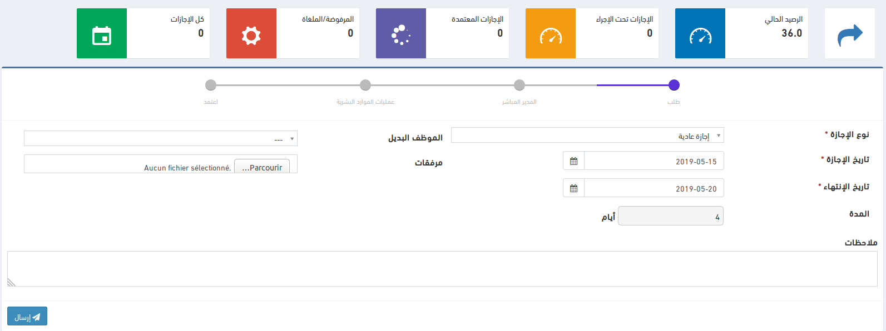Select the 'اعتمد' approval step circle

pyautogui.click(x=210, y=85)
